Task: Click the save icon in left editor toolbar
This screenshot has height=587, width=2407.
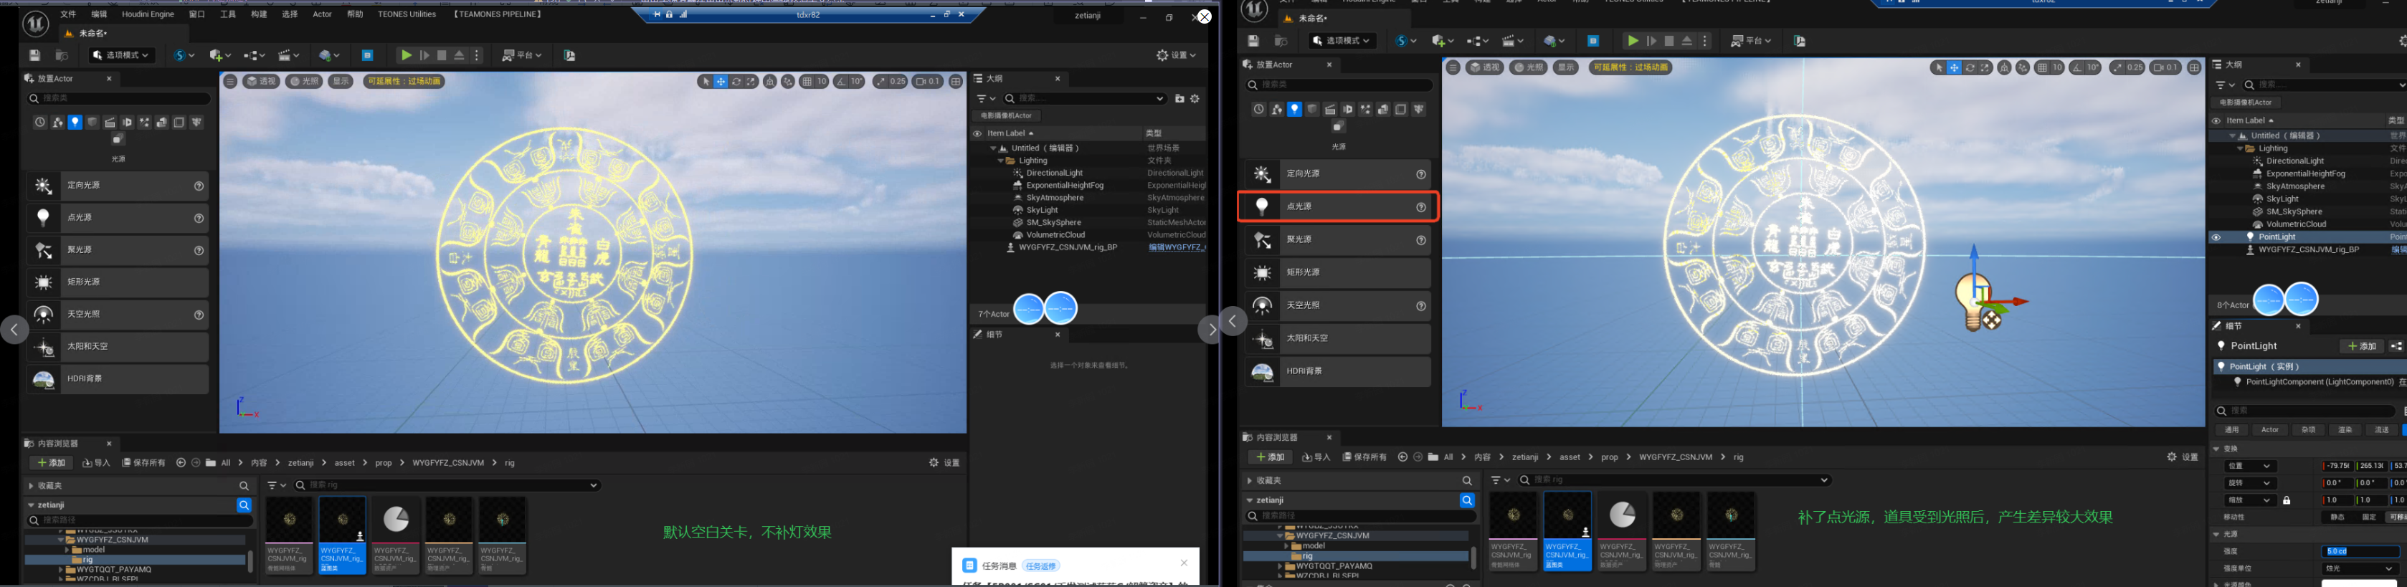Action: pyautogui.click(x=34, y=56)
